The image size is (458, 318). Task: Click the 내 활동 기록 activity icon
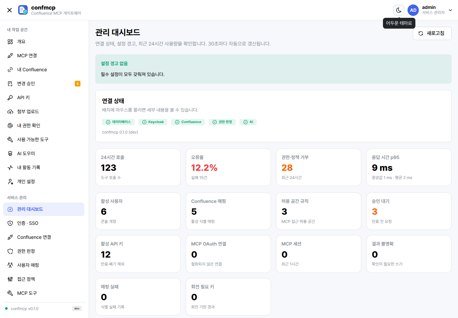point(10,168)
